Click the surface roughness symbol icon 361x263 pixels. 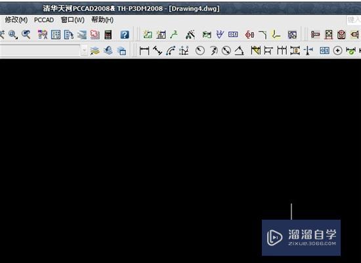click(220, 35)
